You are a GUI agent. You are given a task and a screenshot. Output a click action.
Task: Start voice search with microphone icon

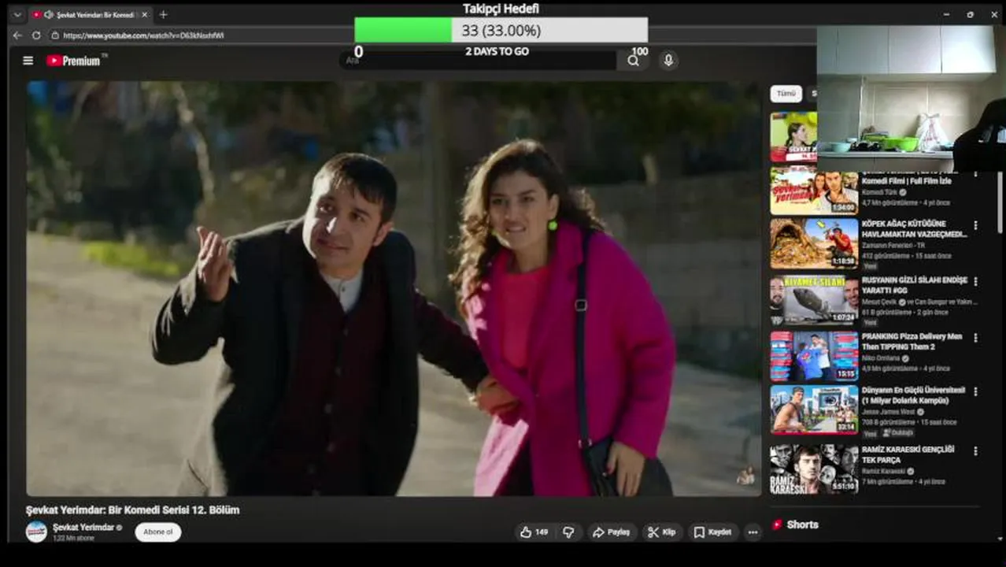668,61
